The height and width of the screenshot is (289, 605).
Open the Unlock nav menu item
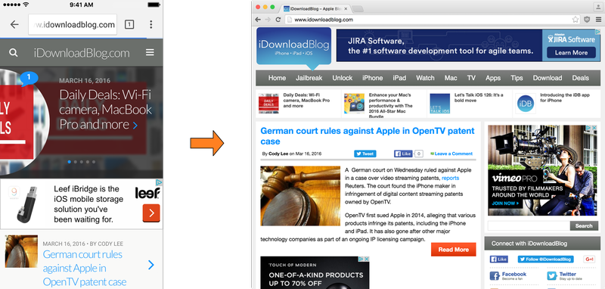coord(343,78)
